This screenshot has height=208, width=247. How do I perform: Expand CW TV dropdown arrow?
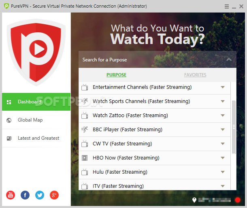coord(223,144)
